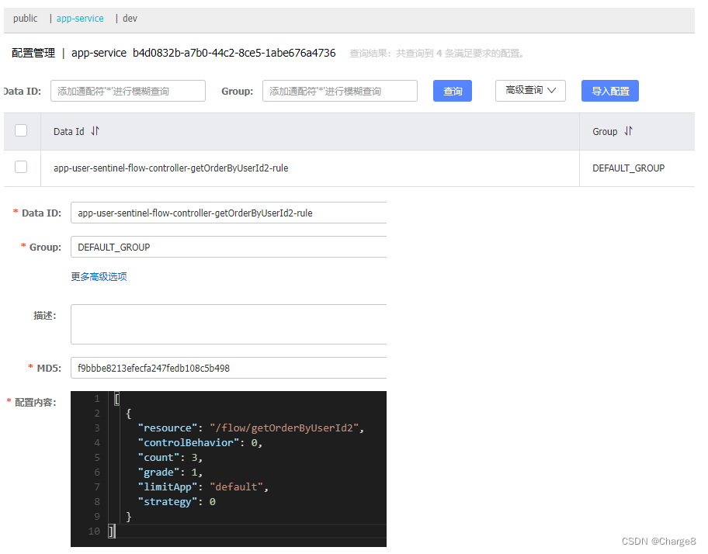Screen dimensions: 708x554
Task: Tick the select-all checkbox in table header
Action: point(21,130)
